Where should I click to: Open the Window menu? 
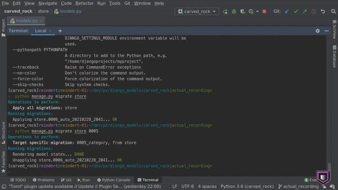tap(142, 3)
